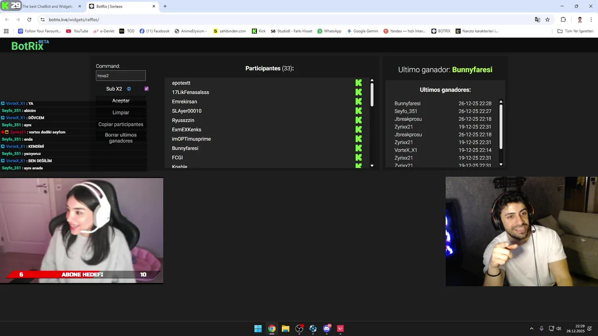Click Kick icon next to apotextt
Screen dimensions: 598x336
(x=358, y=83)
